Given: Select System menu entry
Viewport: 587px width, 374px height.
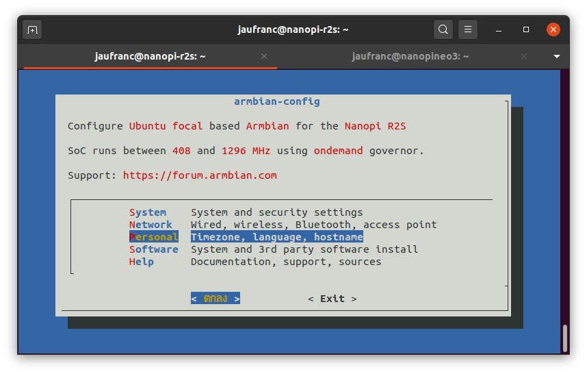Looking at the screenshot, I should coord(148,212).
